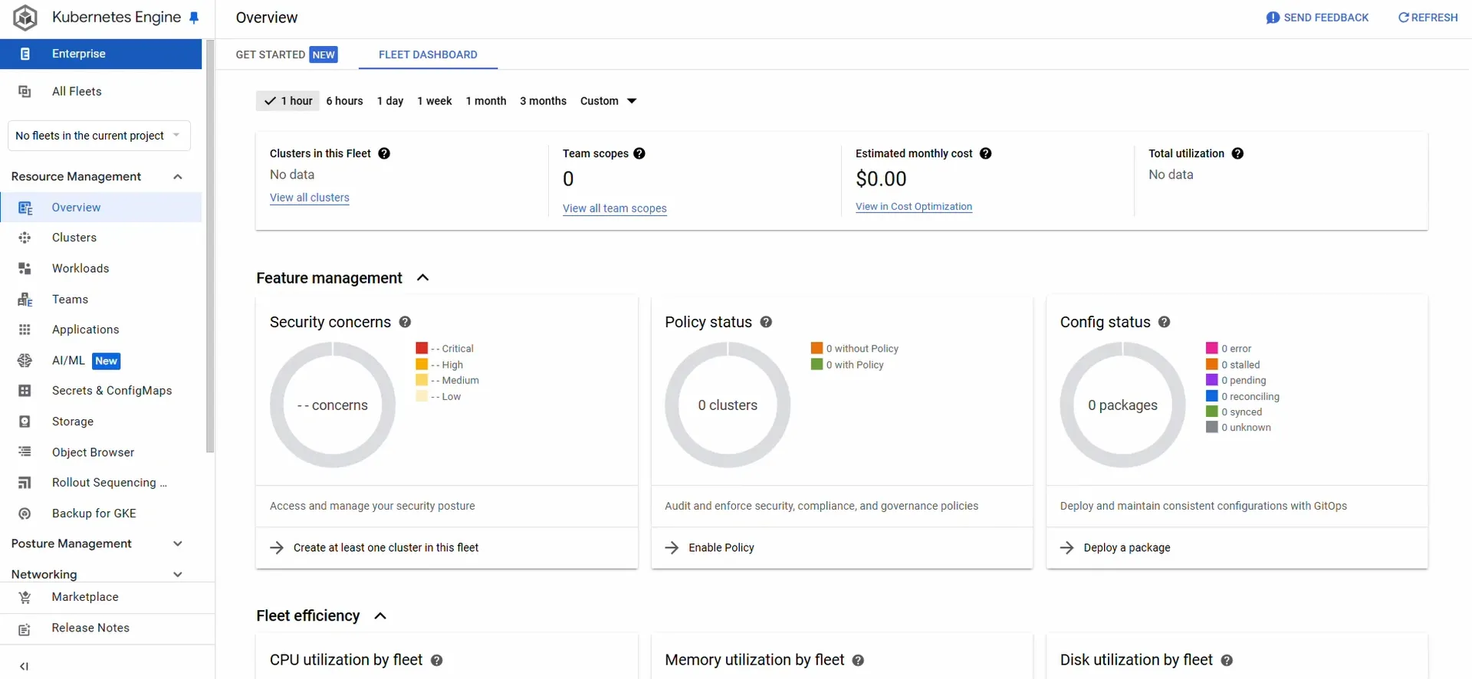Click the Release Notes icon
This screenshot has height=679, width=1472.
[x=25, y=628]
